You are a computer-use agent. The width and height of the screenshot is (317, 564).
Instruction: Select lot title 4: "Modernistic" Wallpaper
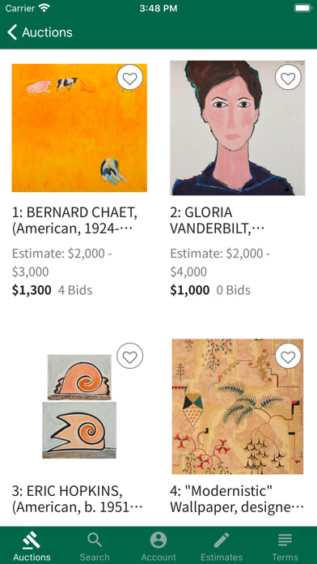coord(237,499)
